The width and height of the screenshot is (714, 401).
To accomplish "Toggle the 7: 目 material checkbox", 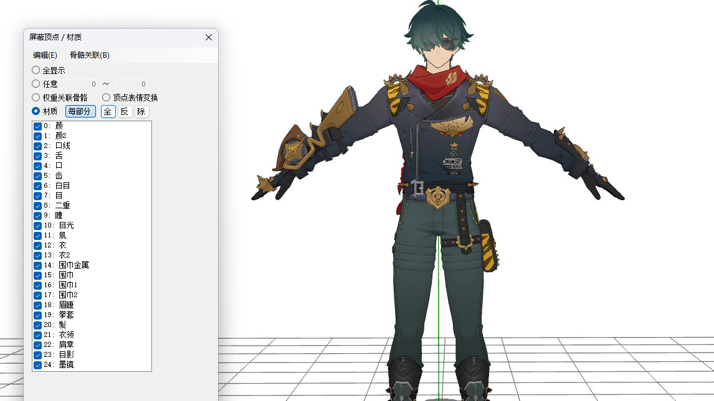I will click(x=37, y=196).
